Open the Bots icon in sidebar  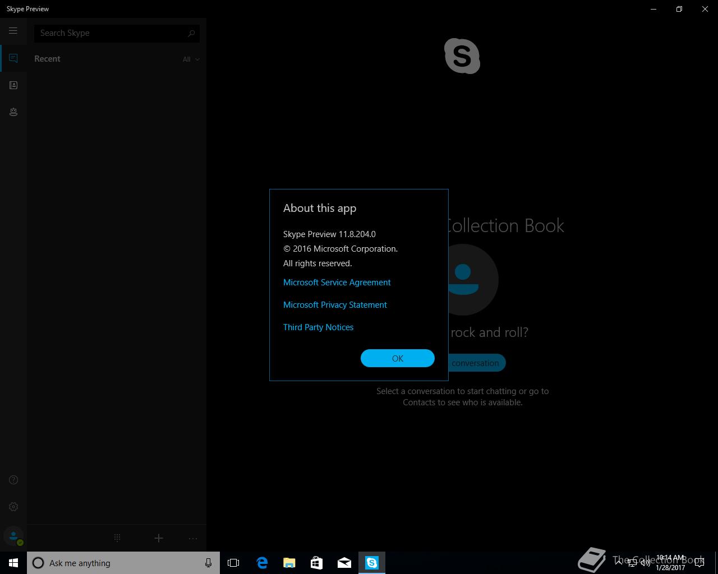(x=13, y=112)
